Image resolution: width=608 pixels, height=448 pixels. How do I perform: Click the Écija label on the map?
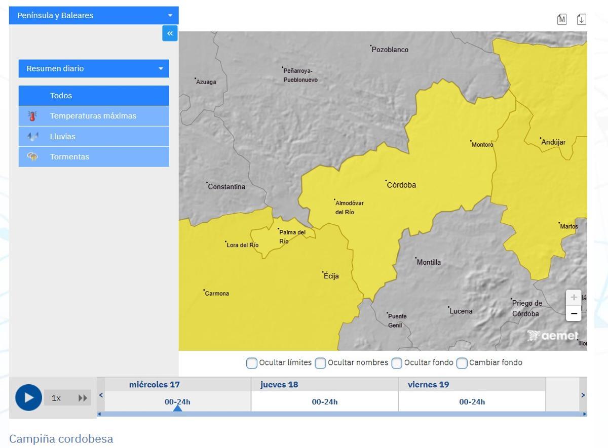(331, 276)
